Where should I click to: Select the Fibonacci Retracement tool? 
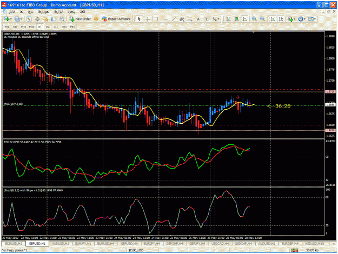tap(190, 19)
